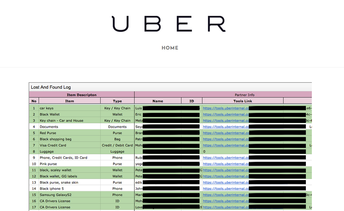Open tools link for 'Black purse, snake skin'
The height and width of the screenshot is (211, 344).
tap(226, 183)
